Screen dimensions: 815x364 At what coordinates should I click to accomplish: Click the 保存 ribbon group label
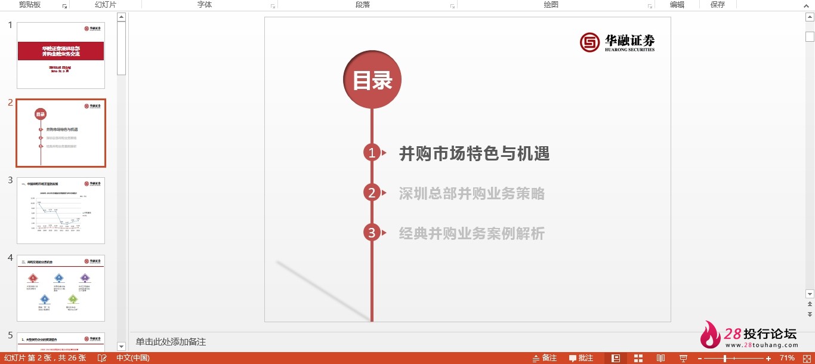(718, 4)
